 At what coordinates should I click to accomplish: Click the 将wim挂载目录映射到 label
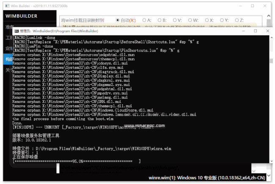82,20
